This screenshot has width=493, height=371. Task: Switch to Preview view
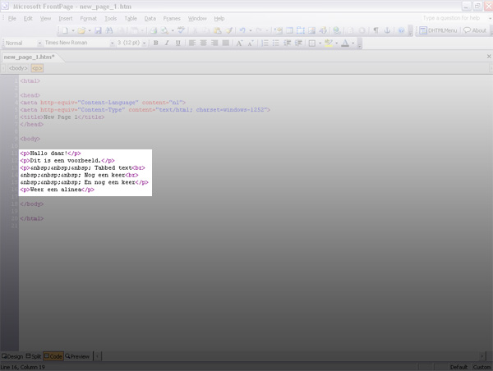77,356
